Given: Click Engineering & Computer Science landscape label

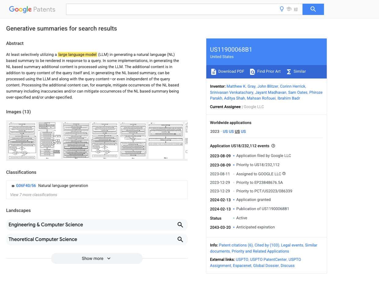Looking at the screenshot, I should 46,224.
